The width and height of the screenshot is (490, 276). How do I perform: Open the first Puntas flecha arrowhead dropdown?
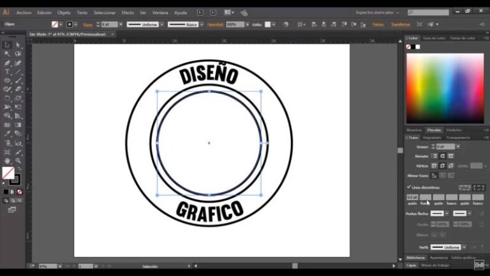(x=447, y=213)
